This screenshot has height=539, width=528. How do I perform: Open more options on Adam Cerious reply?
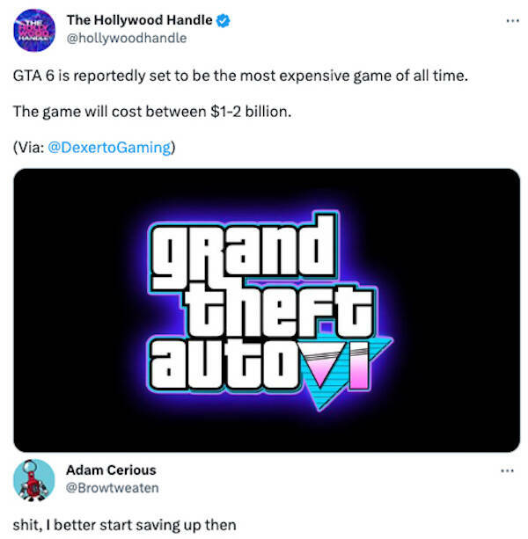[508, 470]
